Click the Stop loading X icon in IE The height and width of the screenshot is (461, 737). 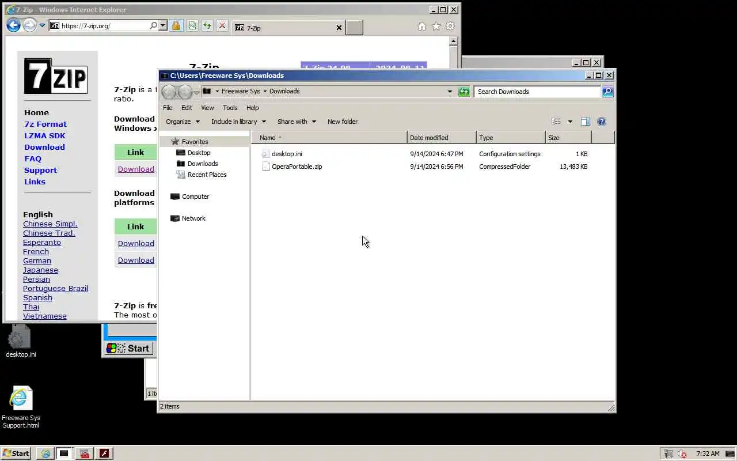coord(222,25)
